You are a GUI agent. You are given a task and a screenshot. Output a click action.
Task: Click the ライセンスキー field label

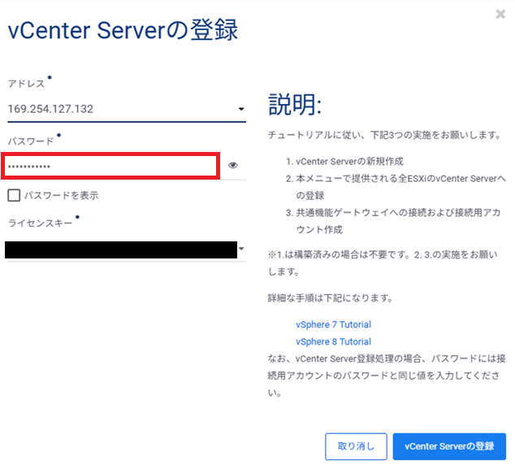40,222
